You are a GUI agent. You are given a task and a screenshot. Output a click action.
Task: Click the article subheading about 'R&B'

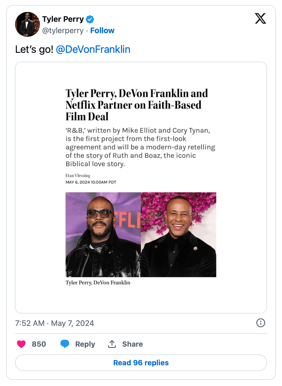point(140,147)
